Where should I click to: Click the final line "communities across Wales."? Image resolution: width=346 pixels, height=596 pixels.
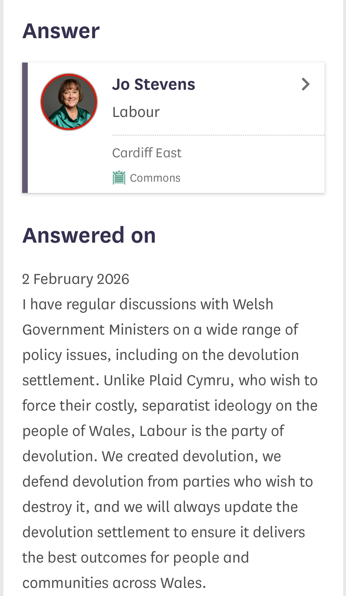pos(114,583)
